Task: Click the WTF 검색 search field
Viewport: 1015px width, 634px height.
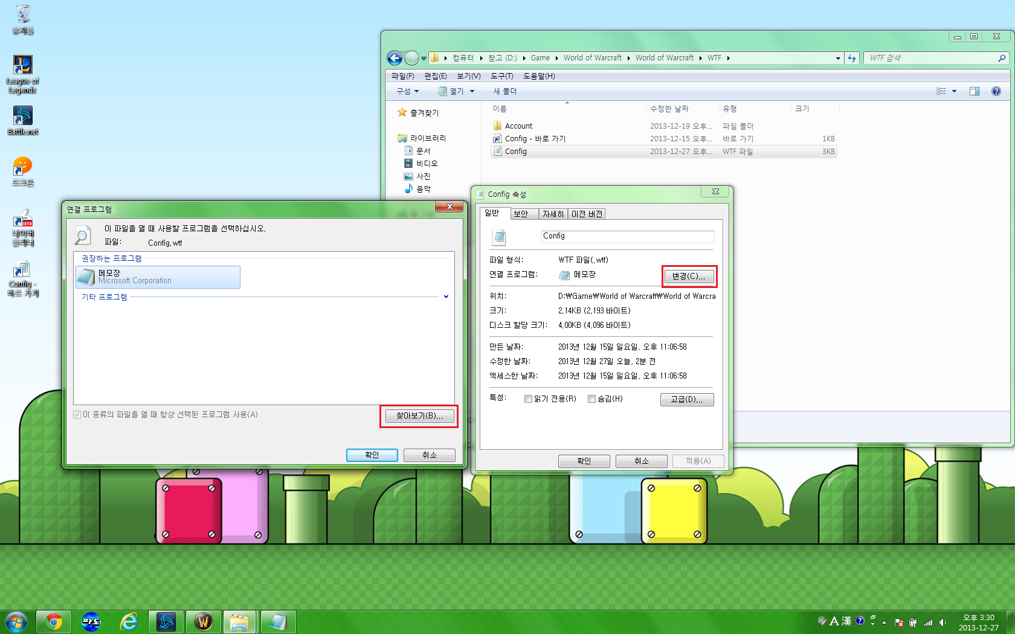Action: [x=930, y=58]
